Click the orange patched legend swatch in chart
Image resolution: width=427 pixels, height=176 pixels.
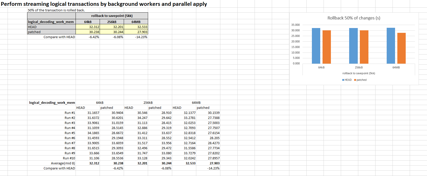tap(355, 80)
